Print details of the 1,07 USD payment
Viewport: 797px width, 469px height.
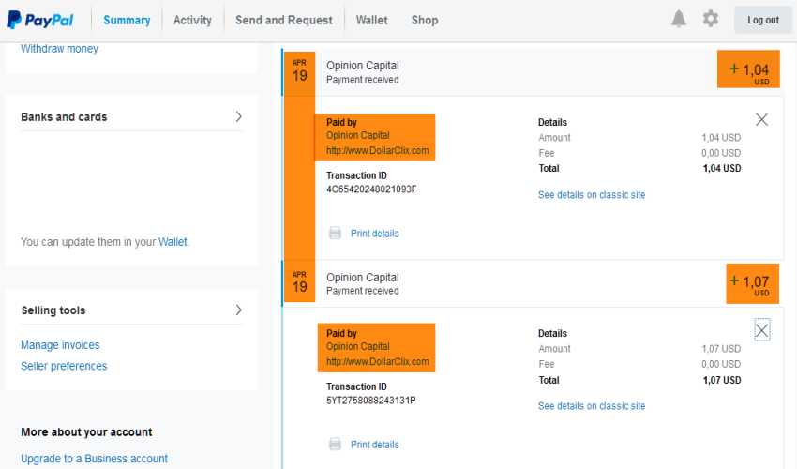click(375, 445)
